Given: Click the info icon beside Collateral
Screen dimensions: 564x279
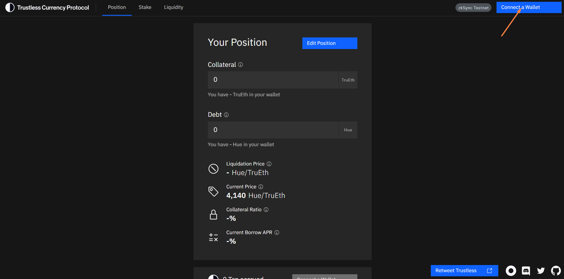Looking at the screenshot, I should coord(241,64).
